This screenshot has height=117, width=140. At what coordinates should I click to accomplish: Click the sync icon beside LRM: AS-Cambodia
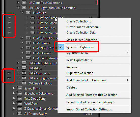tap(9, 17)
